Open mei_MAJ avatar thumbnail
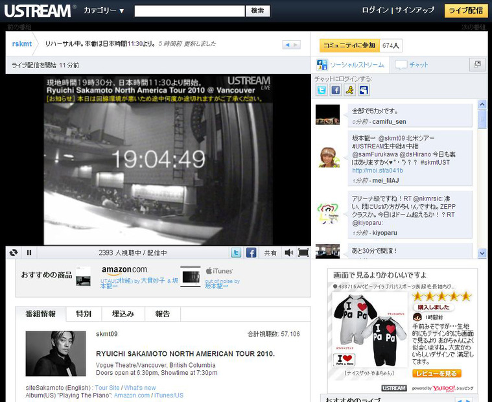This screenshot has height=402, width=492. (328, 158)
